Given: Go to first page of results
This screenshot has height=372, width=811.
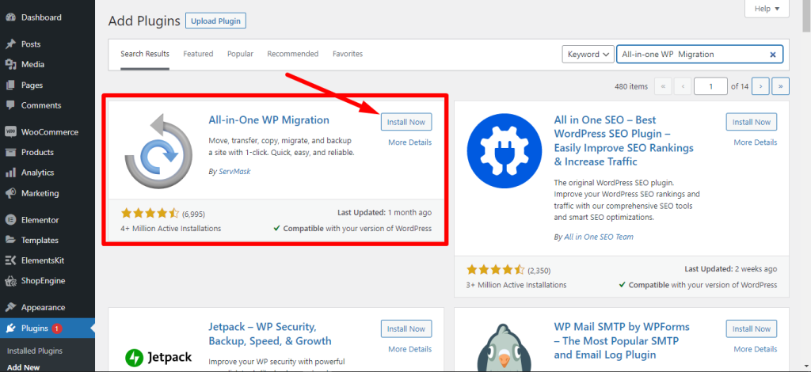Looking at the screenshot, I should (663, 86).
